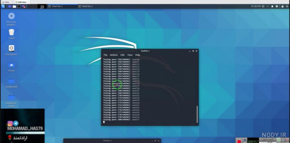Viewport: 290px width, 143px height.
Task: Click the logout power icon in panel
Action: point(287,6)
